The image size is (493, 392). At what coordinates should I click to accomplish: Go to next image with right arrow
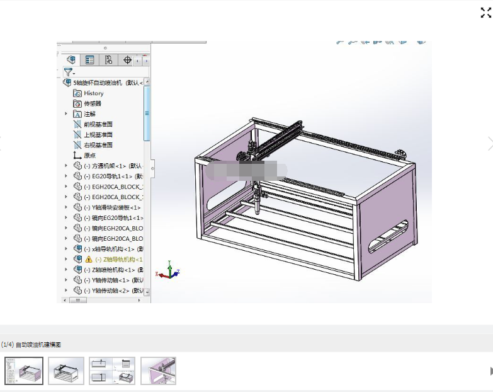click(x=490, y=144)
